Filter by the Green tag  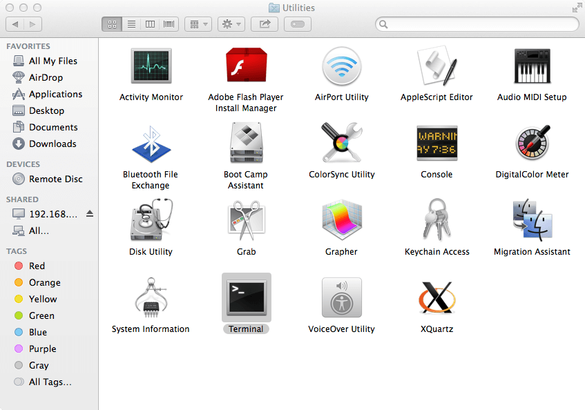(49, 315)
